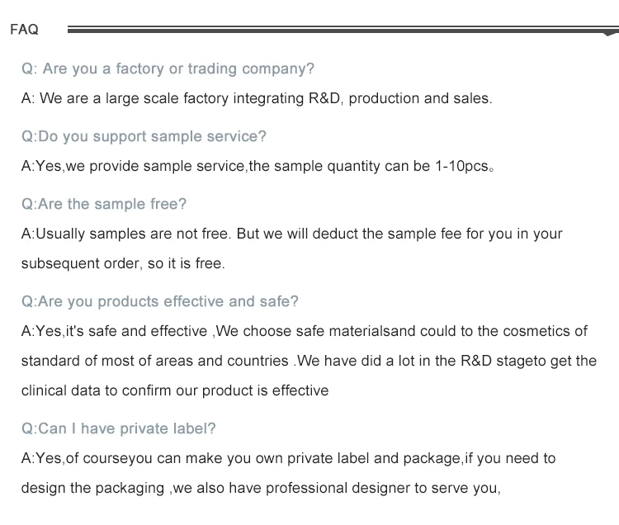Screen dimensions: 619x525
Task: Click the FAQ section heading
Action: (24, 30)
